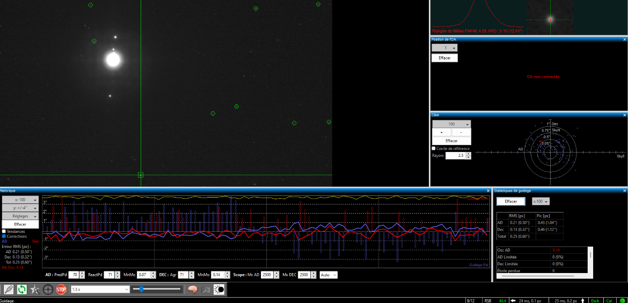Click the AD MnMo 0.07 field
628x303 pixels.
click(143, 275)
